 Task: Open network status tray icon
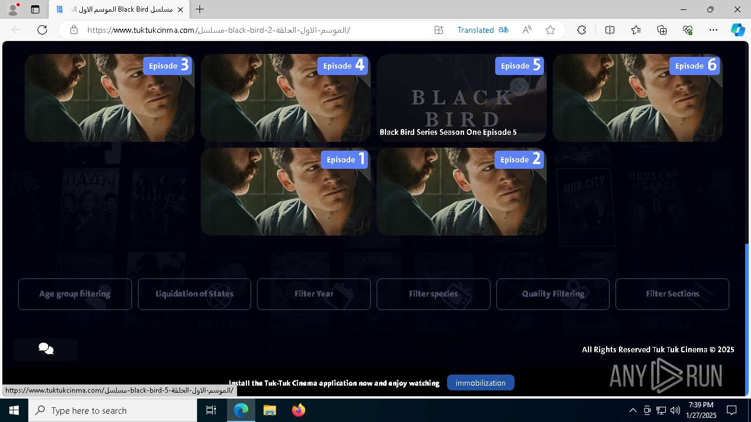pos(661,410)
